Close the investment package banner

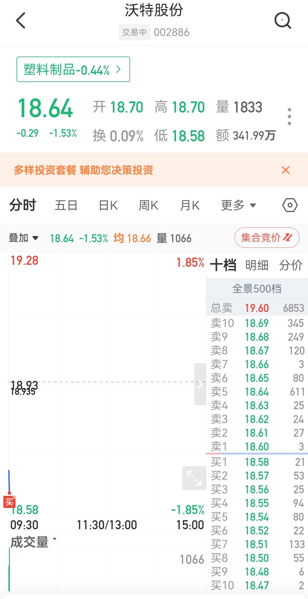[x=285, y=170]
